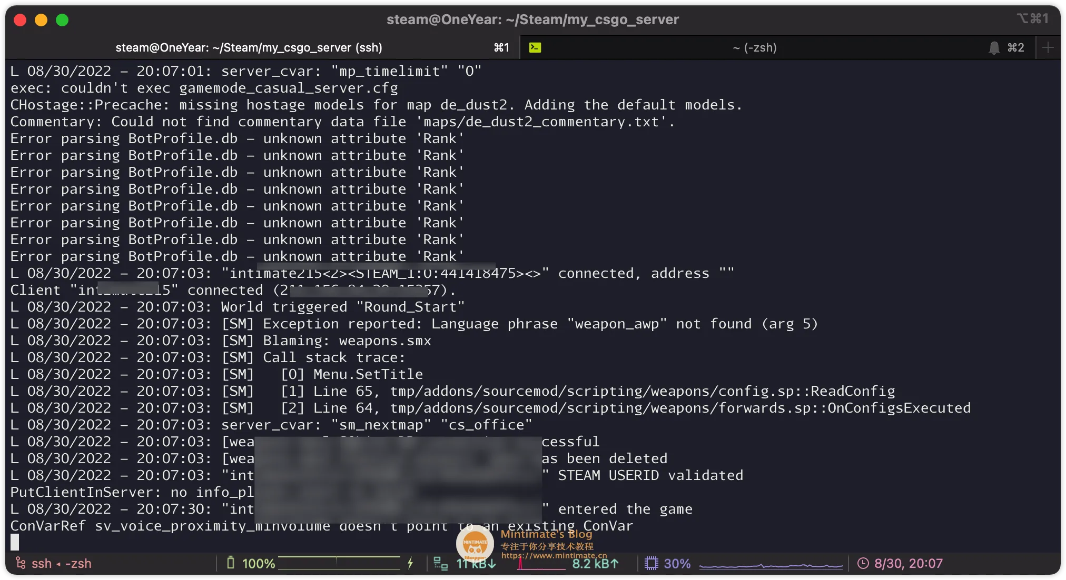Click the CPU chip icon

pos(652,563)
